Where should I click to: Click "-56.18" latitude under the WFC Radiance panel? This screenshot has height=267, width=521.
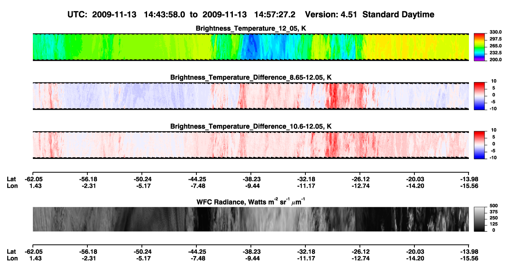coord(87,252)
